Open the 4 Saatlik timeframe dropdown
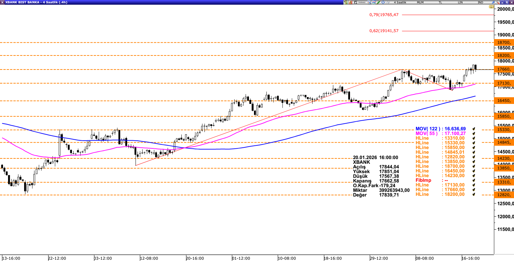The width and height of the screenshot is (514, 261). (x=400, y=2)
